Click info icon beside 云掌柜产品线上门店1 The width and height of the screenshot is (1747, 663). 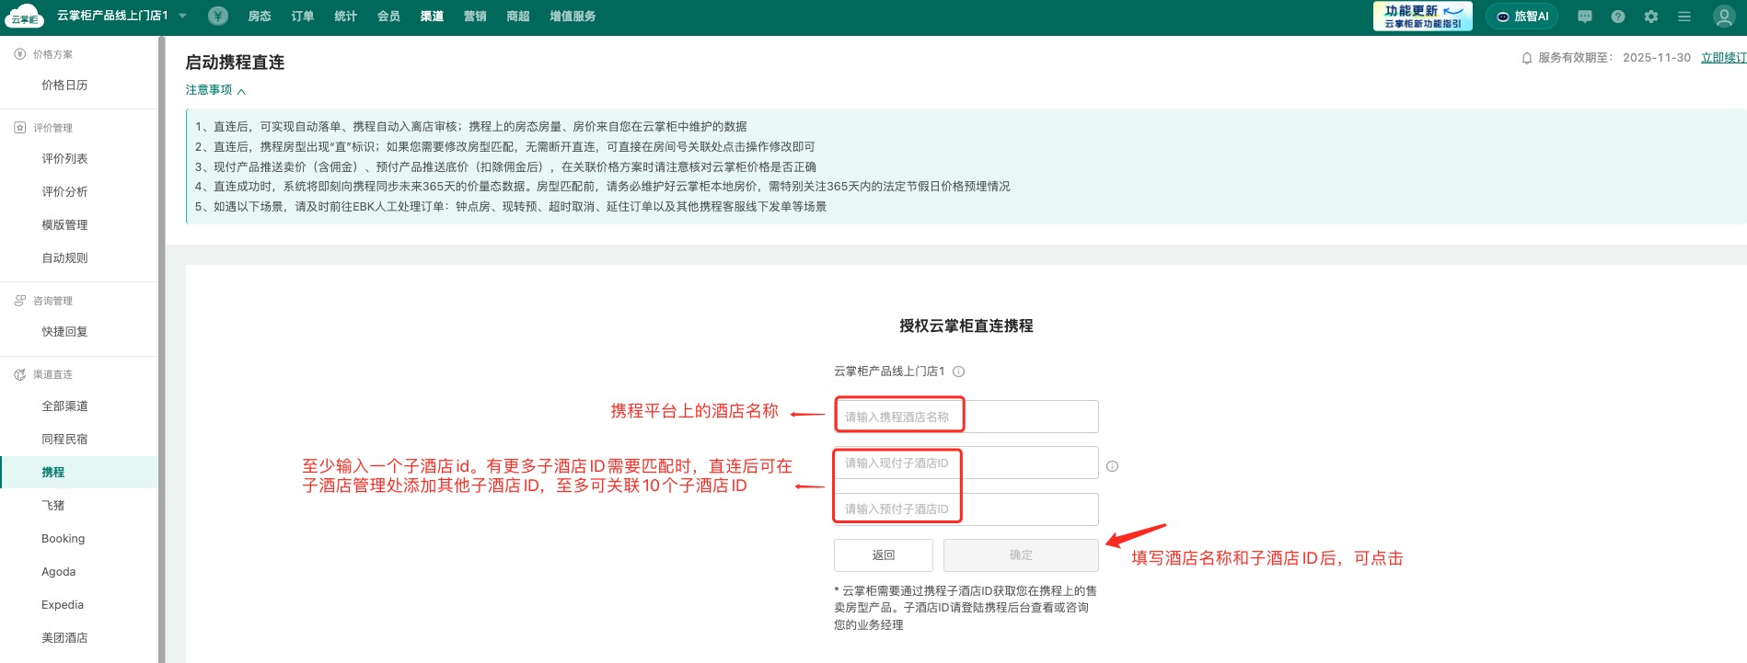pos(958,372)
